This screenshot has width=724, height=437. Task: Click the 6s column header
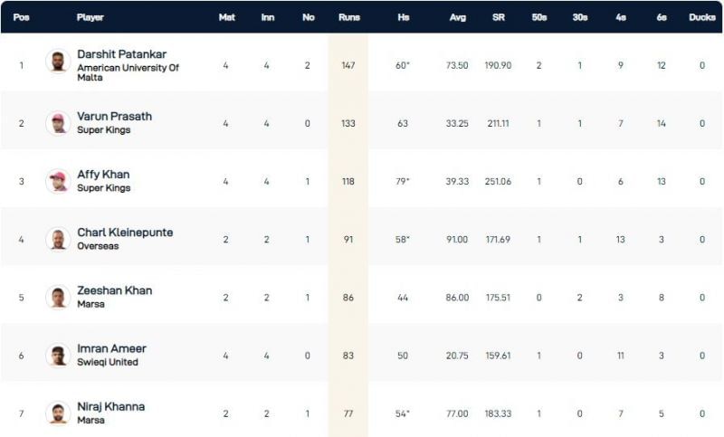coord(662,17)
